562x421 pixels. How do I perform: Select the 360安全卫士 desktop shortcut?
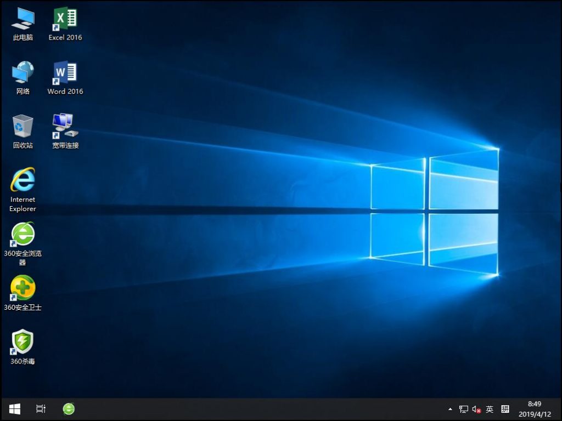tap(23, 294)
